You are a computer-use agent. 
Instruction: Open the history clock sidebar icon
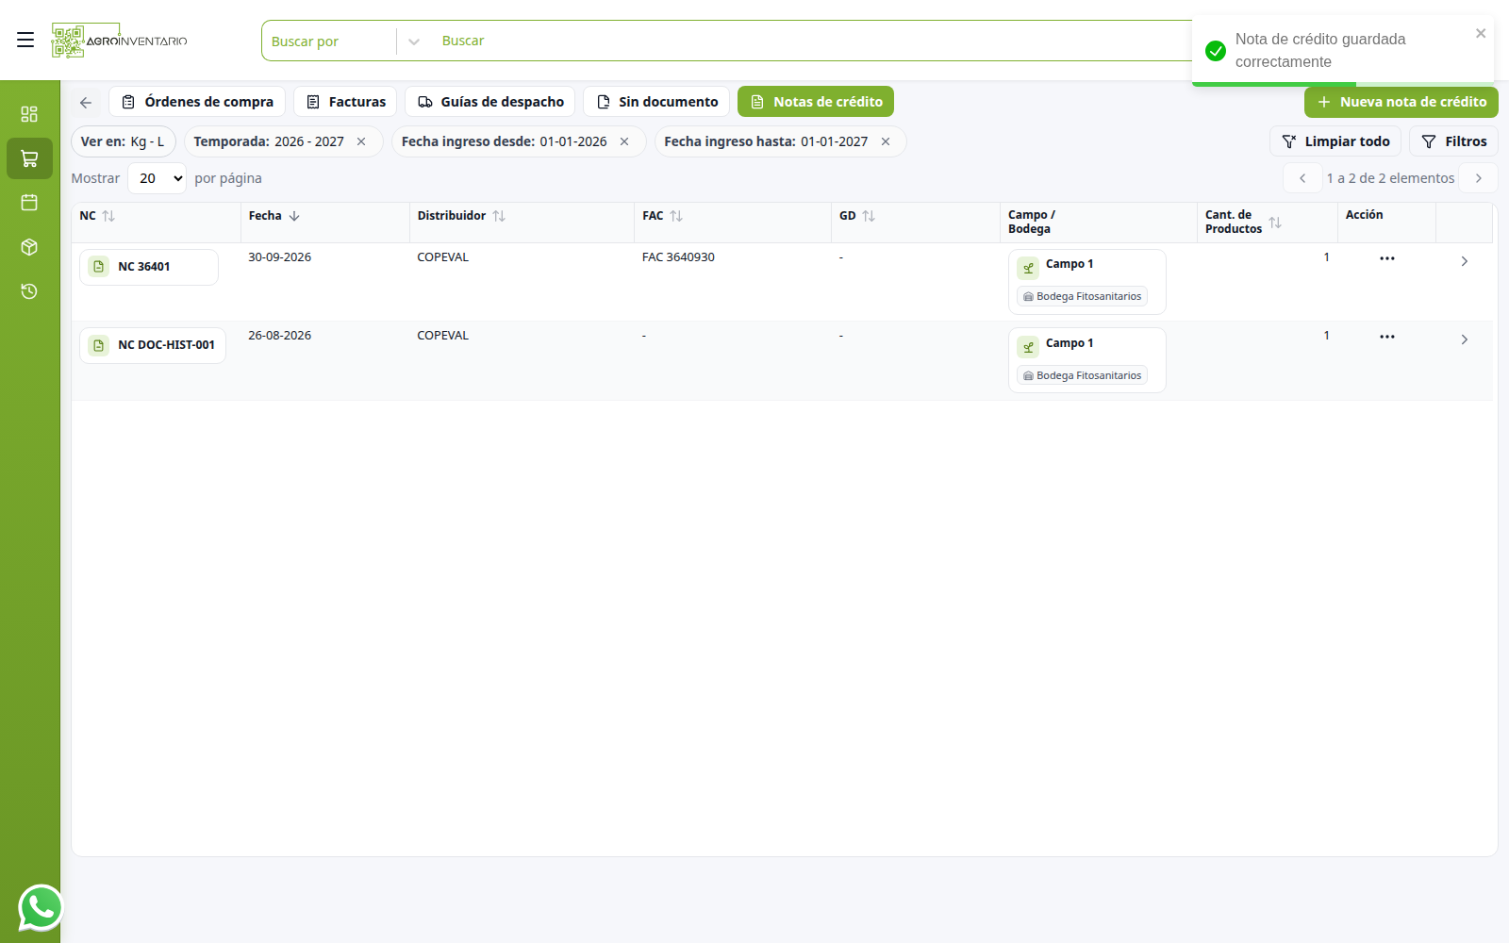pos(29,291)
